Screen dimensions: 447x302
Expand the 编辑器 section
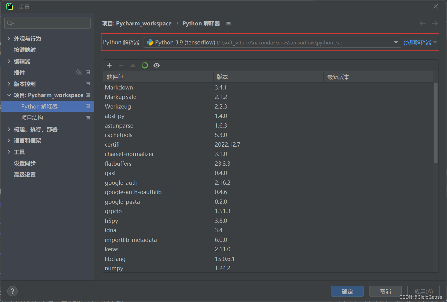tap(9, 61)
